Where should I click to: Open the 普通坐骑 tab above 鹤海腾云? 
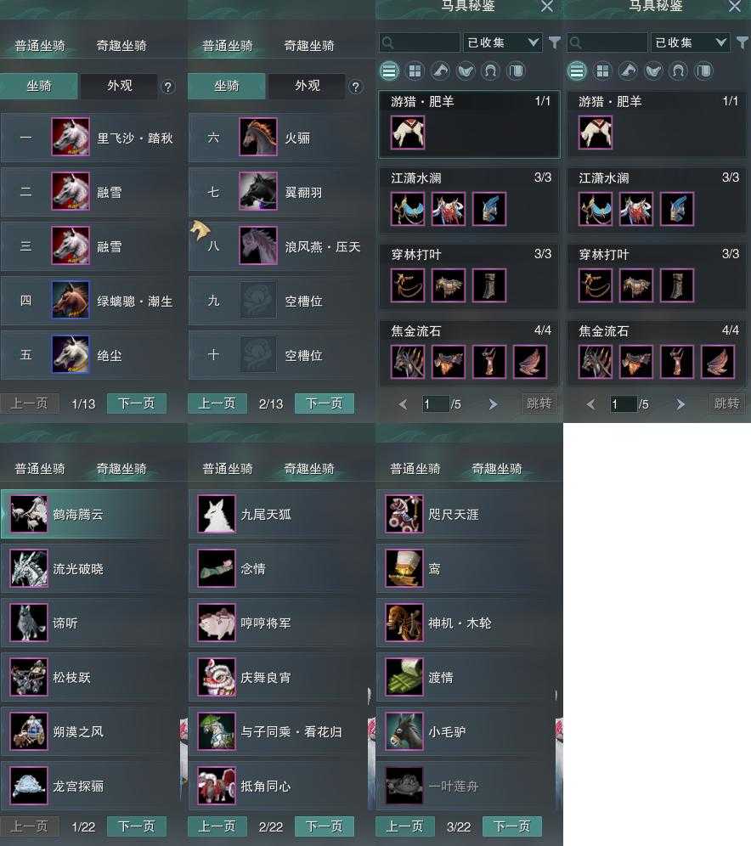tap(40, 468)
